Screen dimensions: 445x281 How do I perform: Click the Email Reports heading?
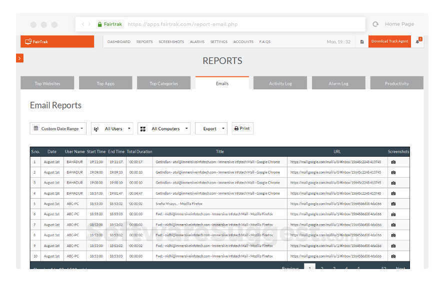click(x=55, y=105)
